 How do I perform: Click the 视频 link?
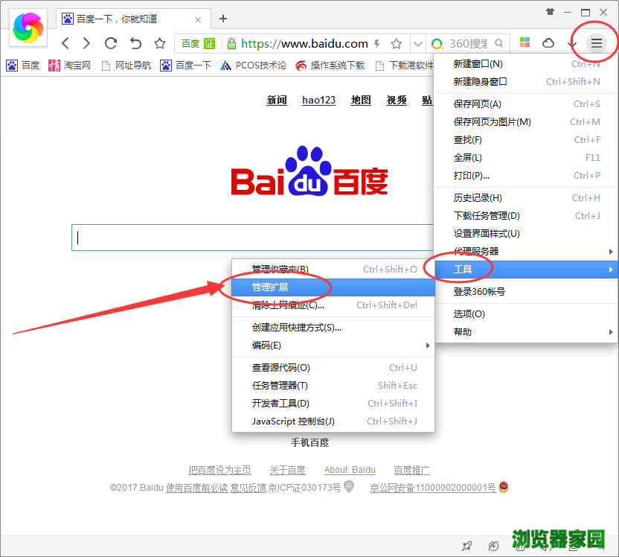[397, 101]
